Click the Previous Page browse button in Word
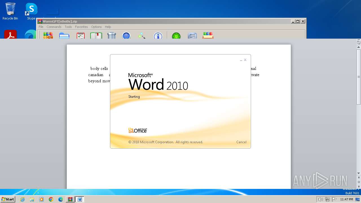 [x=359, y=178]
